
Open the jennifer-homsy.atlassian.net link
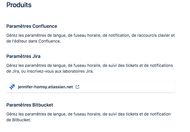click(45, 87)
